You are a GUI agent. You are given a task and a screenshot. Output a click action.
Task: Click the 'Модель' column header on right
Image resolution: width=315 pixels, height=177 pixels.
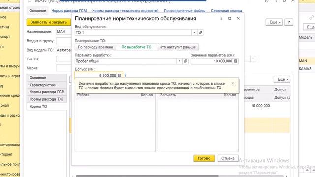click(305, 37)
